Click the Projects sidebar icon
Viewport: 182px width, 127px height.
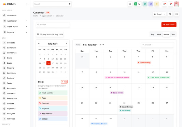click(4, 78)
